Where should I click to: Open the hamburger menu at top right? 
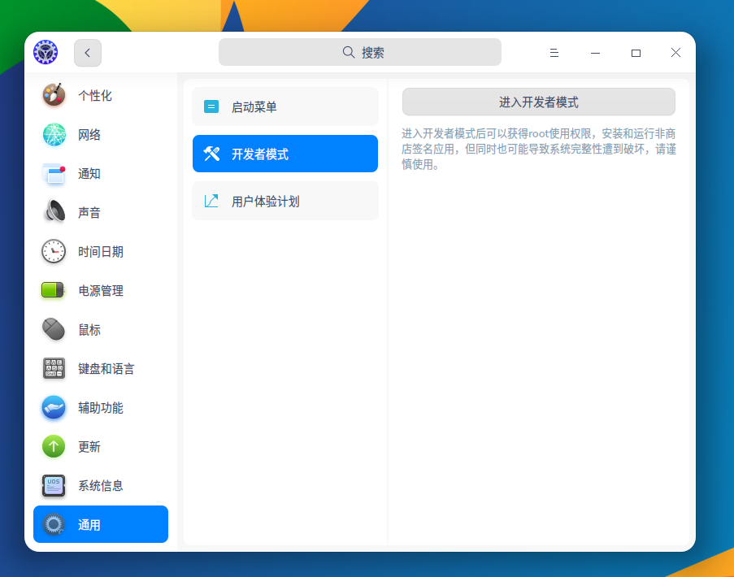pos(554,52)
